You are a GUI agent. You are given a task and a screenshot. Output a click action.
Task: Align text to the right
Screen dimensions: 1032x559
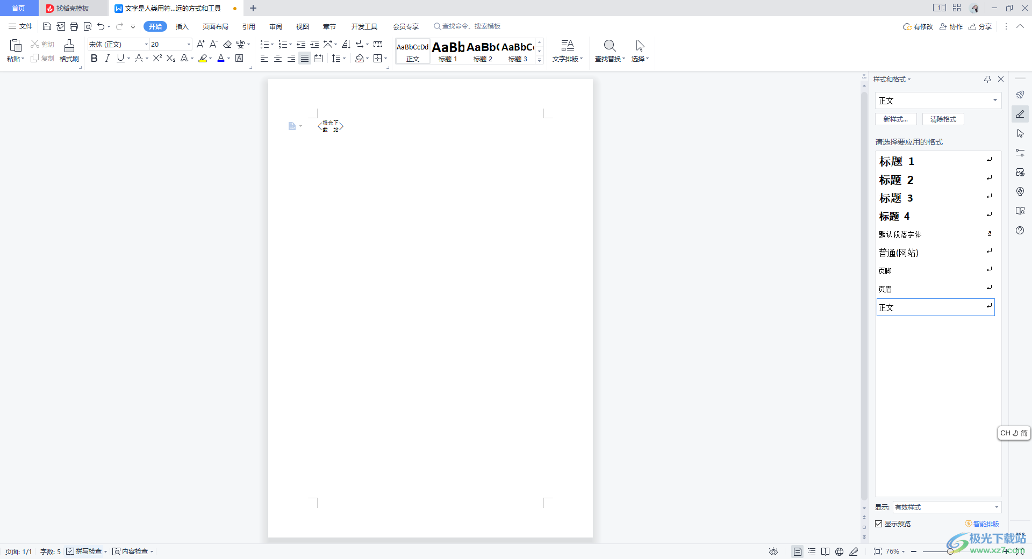pyautogui.click(x=291, y=58)
